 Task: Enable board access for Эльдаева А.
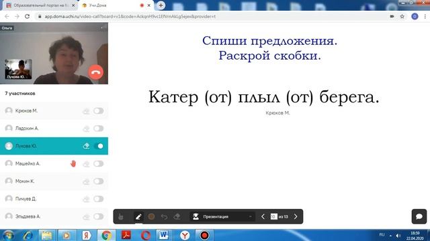click(x=98, y=216)
